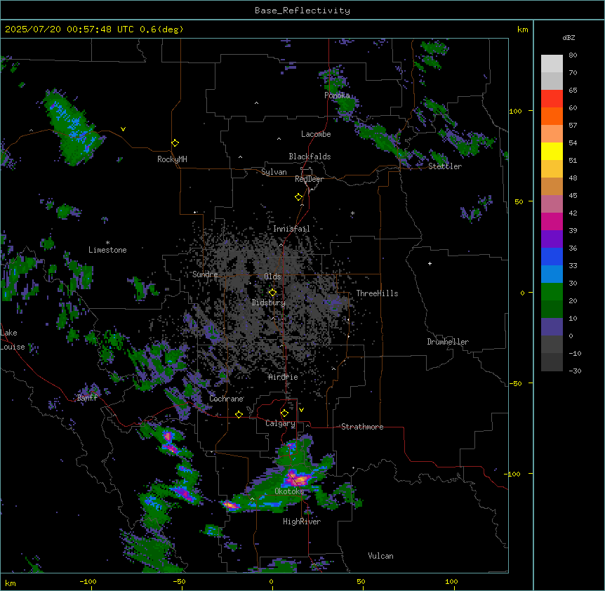Click the Didsbury town label
This screenshot has width=605, height=591.
269,303
